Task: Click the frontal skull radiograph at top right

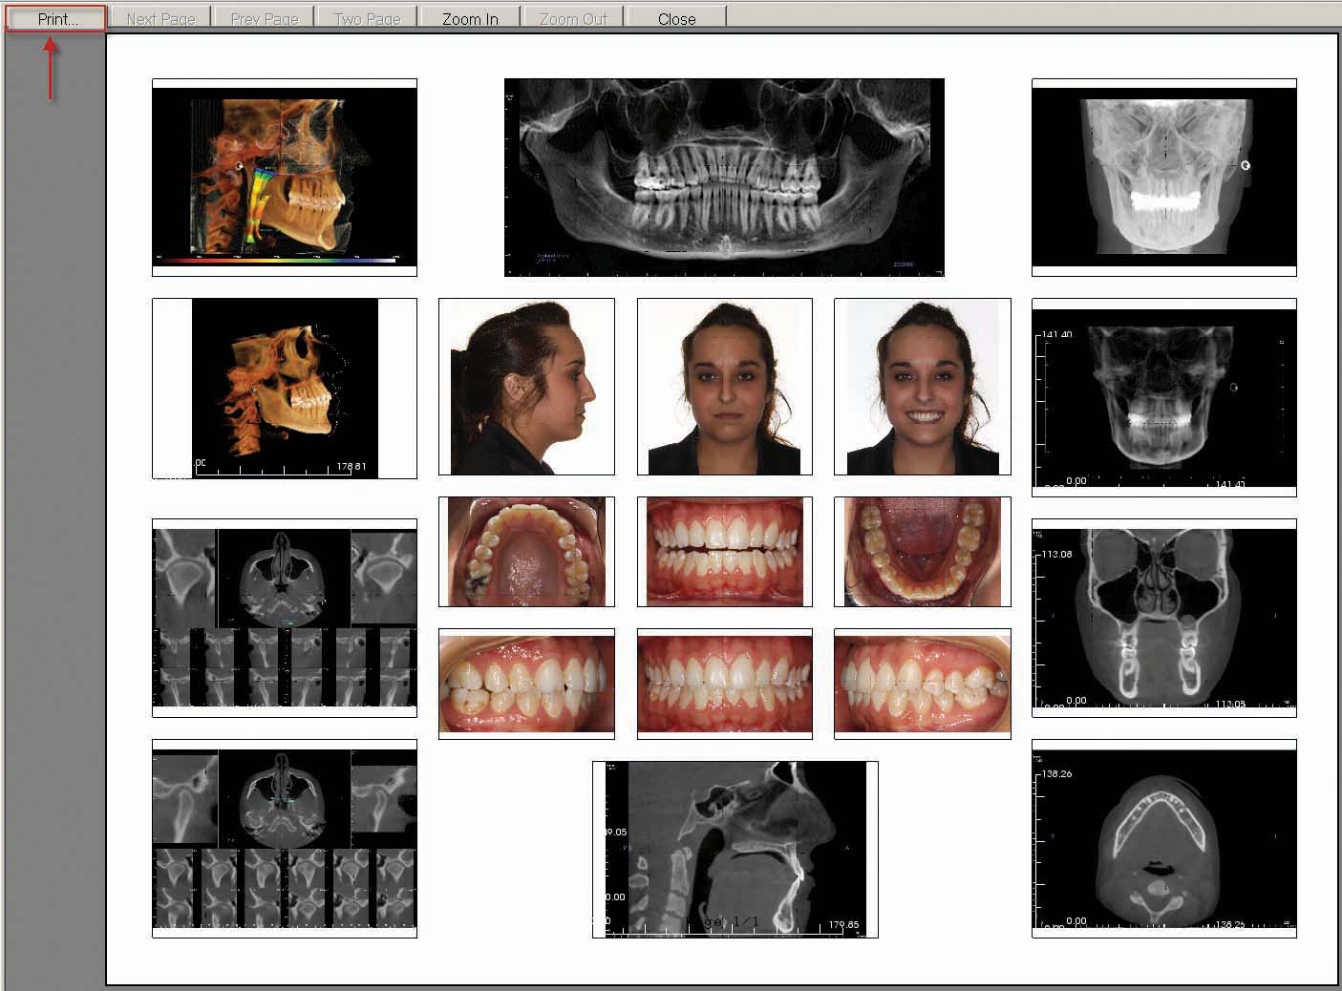Action: (1163, 178)
